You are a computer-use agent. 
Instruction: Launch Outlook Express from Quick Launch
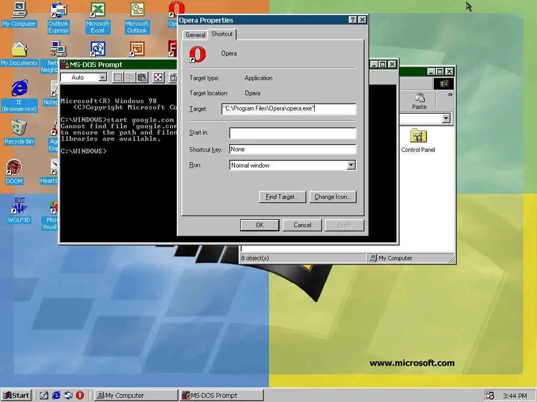tap(68, 395)
